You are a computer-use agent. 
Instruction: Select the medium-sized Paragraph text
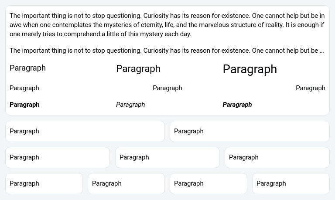(138, 69)
